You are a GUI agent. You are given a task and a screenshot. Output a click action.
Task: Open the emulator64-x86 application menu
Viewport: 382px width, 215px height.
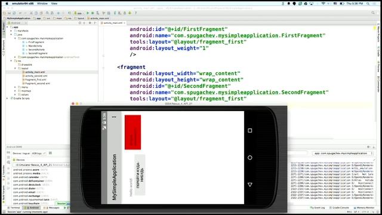pos(23,4)
